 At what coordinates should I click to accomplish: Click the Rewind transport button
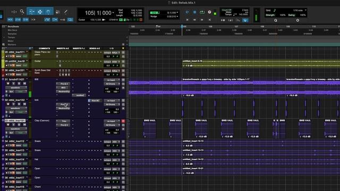[x=195, y=20]
